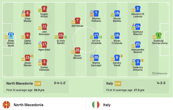Click the yellow card next to Jovan Manev
Screen dimensions: 173x110
click(x=32, y=56)
